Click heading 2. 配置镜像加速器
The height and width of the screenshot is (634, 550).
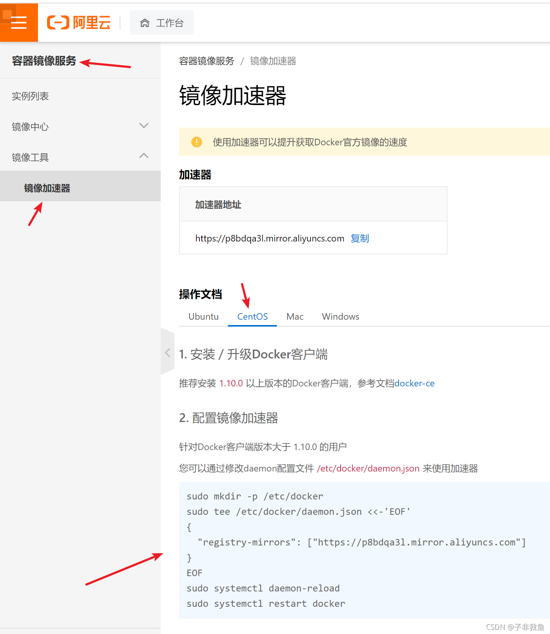(x=229, y=418)
